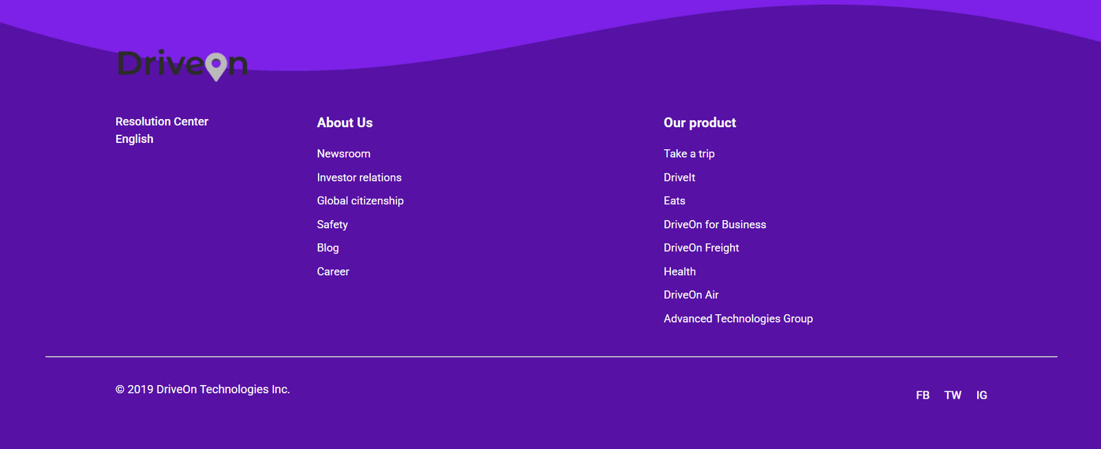The image size is (1101, 449).
Task: Open the FB social link
Action: (x=923, y=395)
